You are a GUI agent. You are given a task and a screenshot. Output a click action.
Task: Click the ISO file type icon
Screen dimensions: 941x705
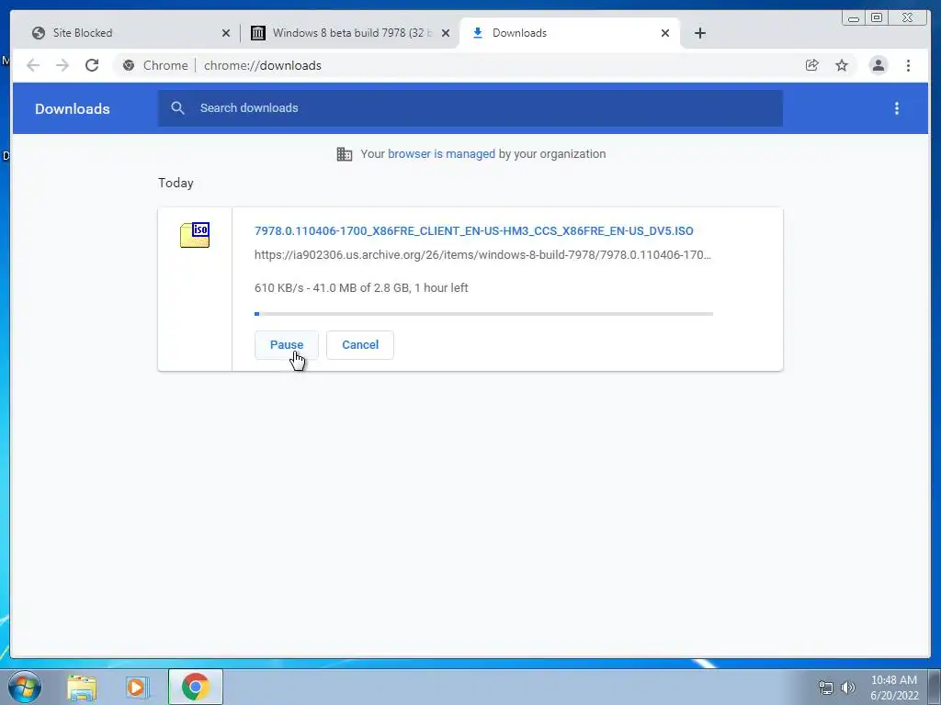point(195,234)
